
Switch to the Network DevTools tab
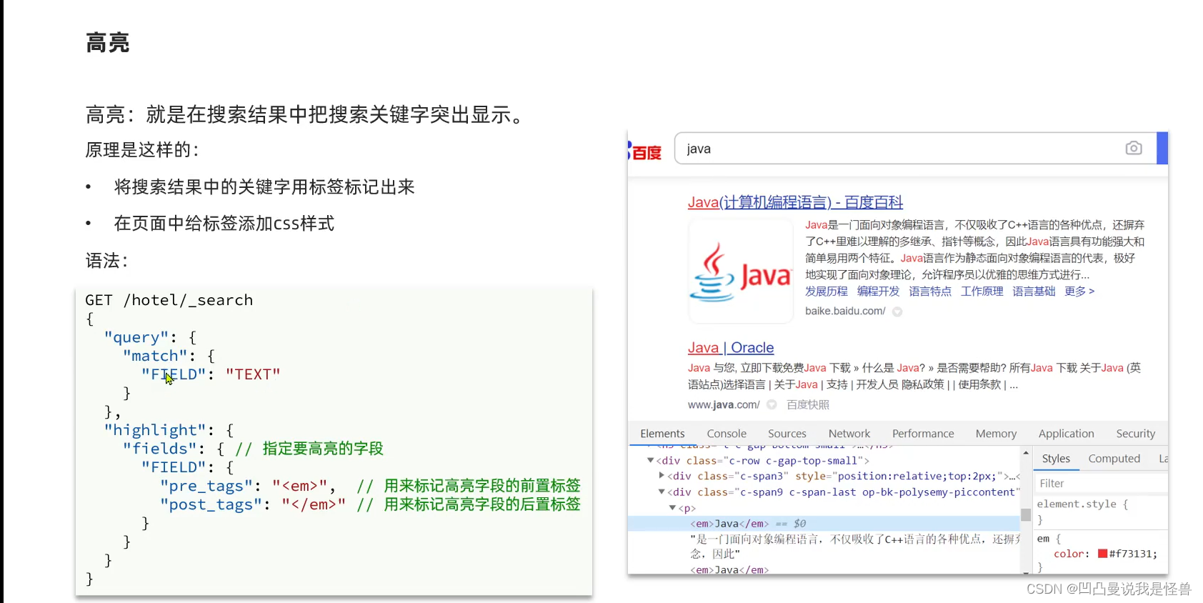pos(849,434)
